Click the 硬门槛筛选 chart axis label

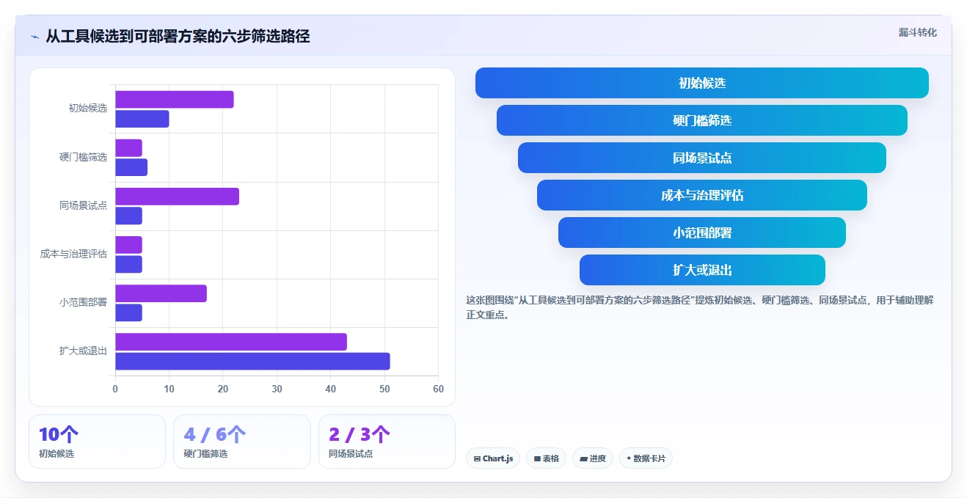point(84,157)
